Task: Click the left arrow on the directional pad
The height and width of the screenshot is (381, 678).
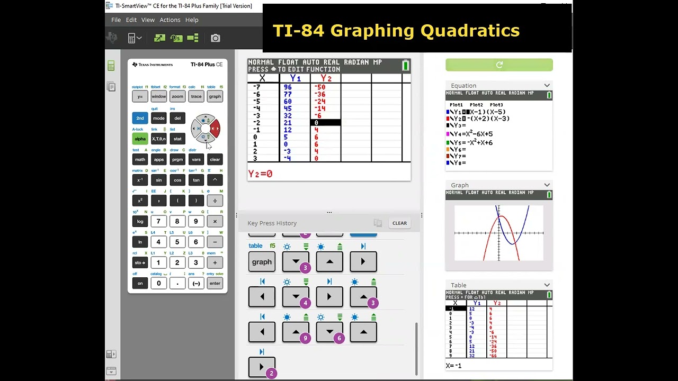Action: (x=195, y=128)
